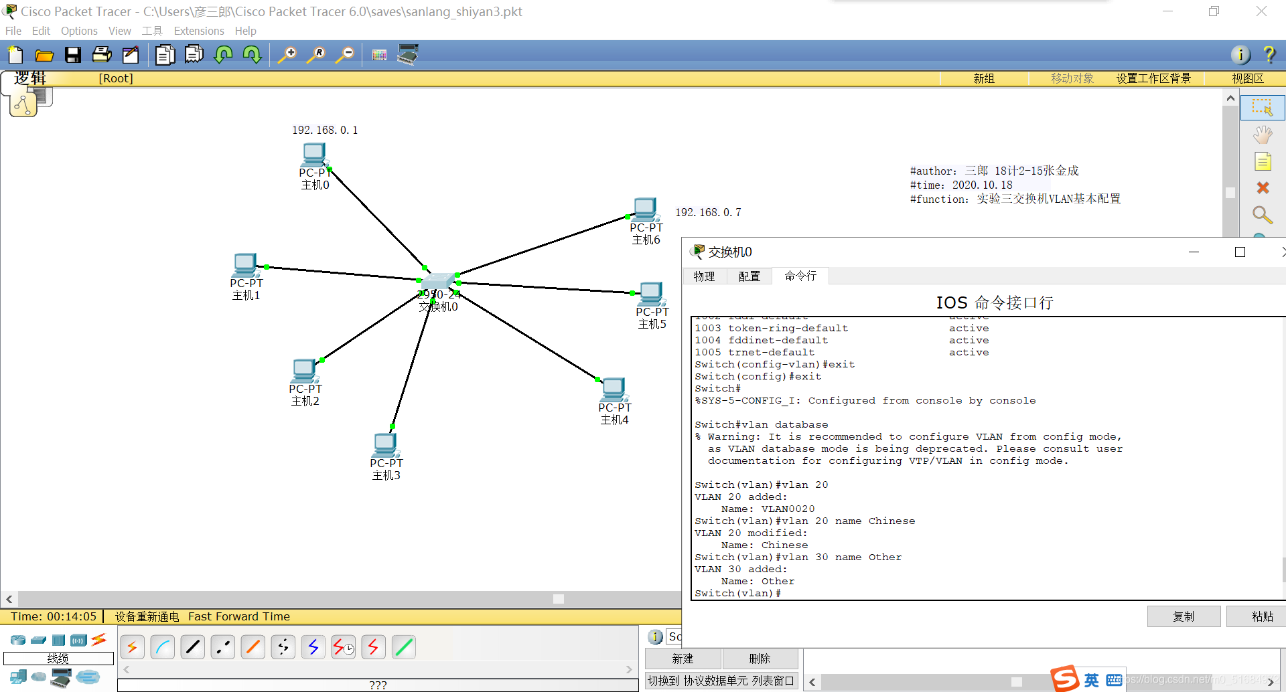Select the Wireless Devices category
This screenshot has height=692, width=1286.
click(x=79, y=640)
